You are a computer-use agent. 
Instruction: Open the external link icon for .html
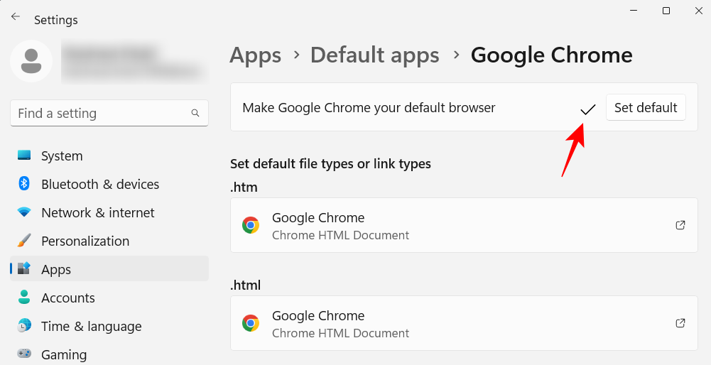(x=680, y=323)
